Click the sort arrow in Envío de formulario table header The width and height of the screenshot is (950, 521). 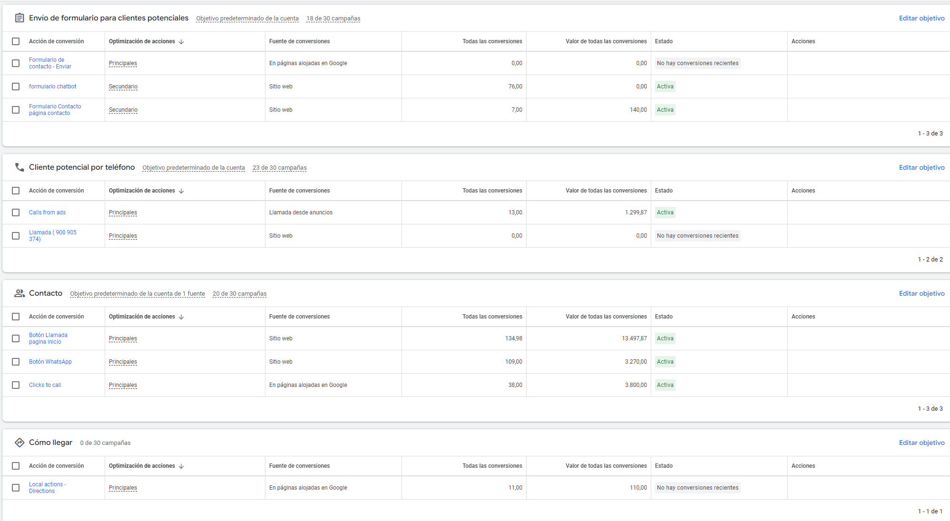(181, 42)
